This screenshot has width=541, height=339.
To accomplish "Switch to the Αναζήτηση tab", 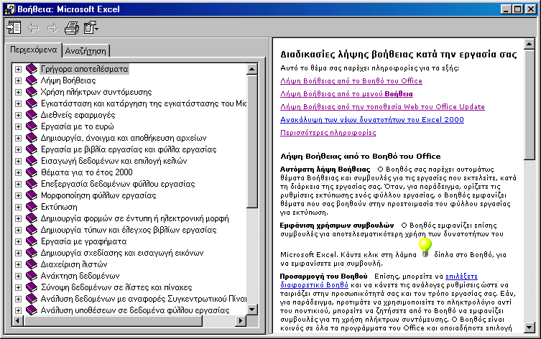I will point(85,51).
